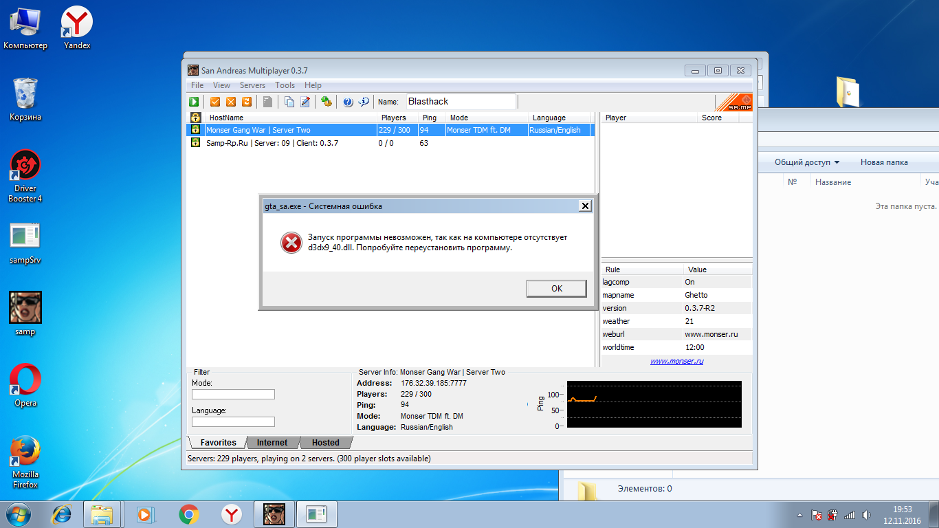The height and width of the screenshot is (528, 939).
Task: Click the lock column header icon
Action: click(195, 118)
